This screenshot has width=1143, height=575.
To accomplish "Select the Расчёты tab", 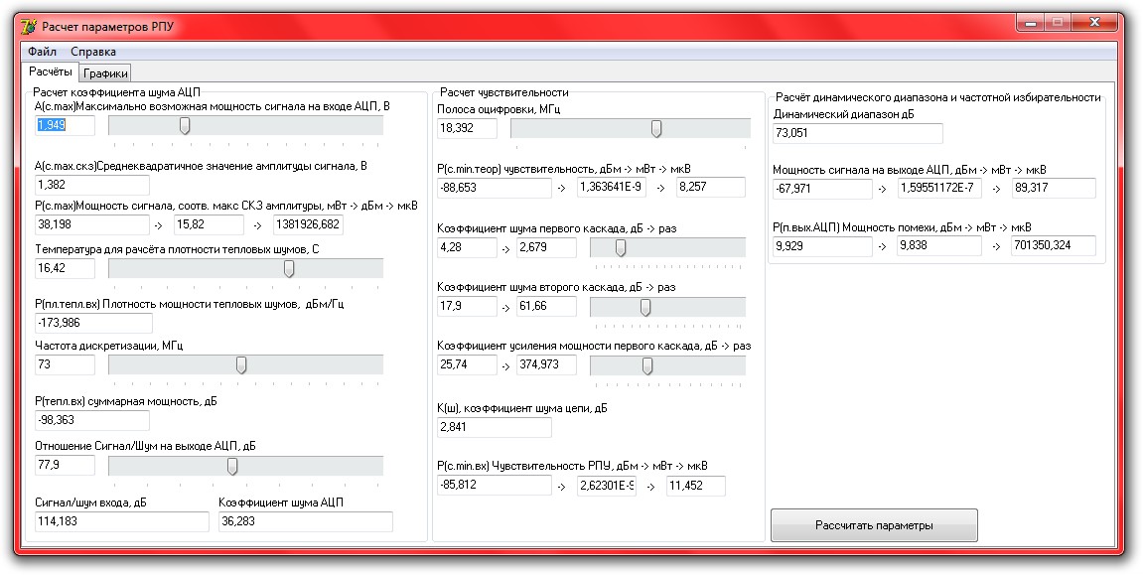I will pos(51,72).
